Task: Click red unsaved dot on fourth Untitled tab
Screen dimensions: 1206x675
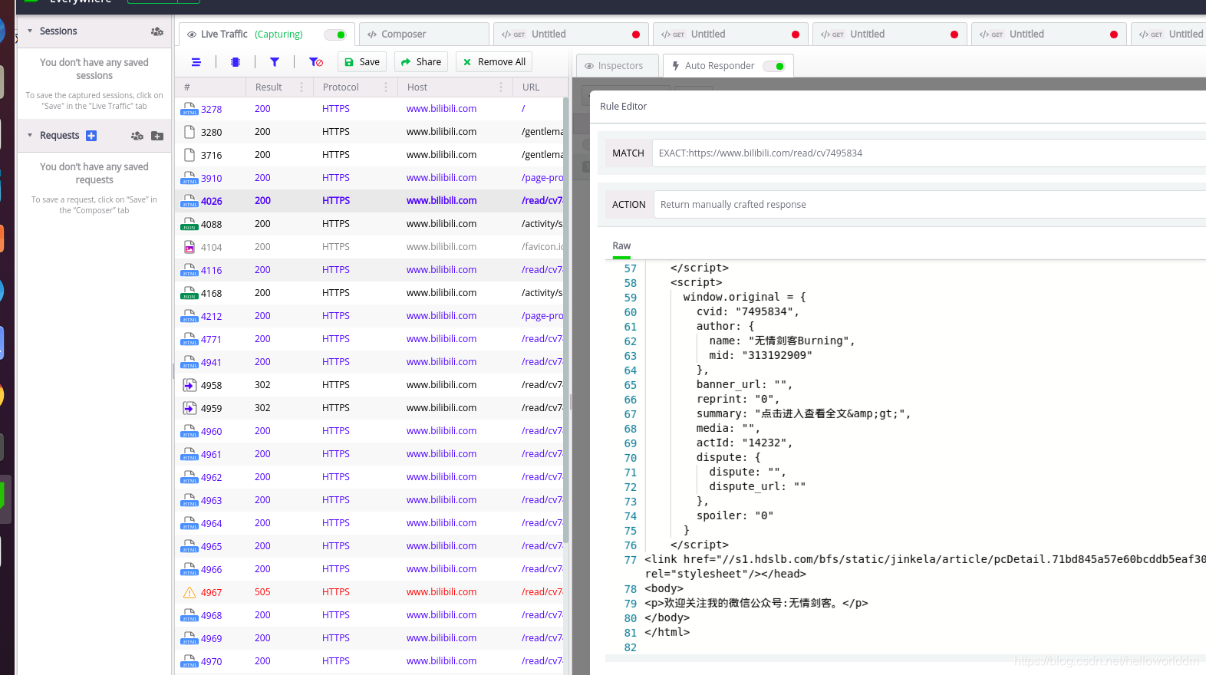Action: tap(1114, 35)
